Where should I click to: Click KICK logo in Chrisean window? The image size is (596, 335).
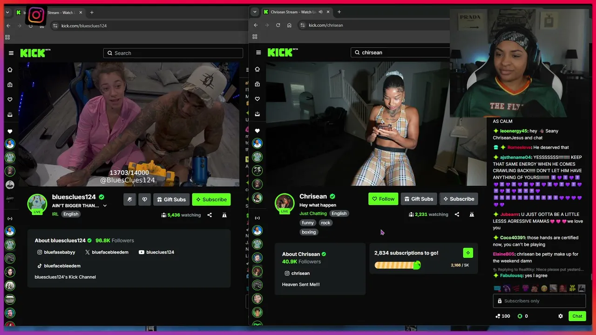tap(283, 53)
